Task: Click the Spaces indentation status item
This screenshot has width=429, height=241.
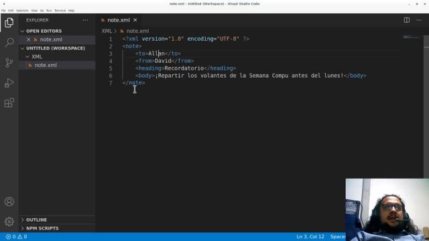Action: [338, 236]
